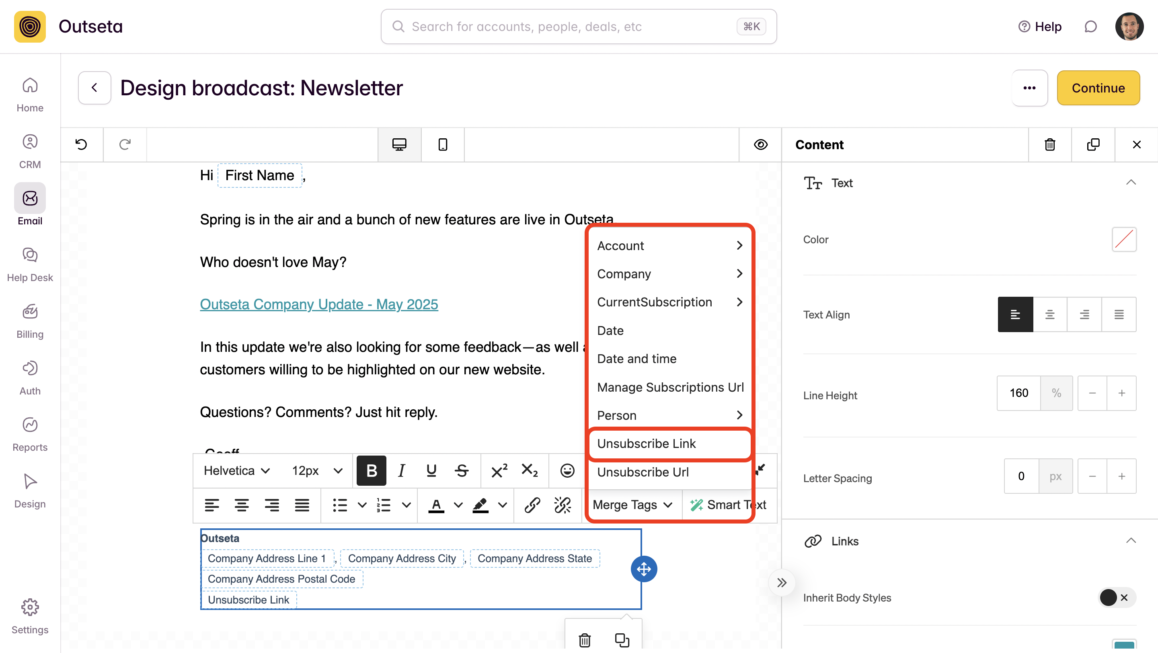The width and height of the screenshot is (1158, 653).
Task: Insert emoji with smiley icon
Action: (567, 470)
